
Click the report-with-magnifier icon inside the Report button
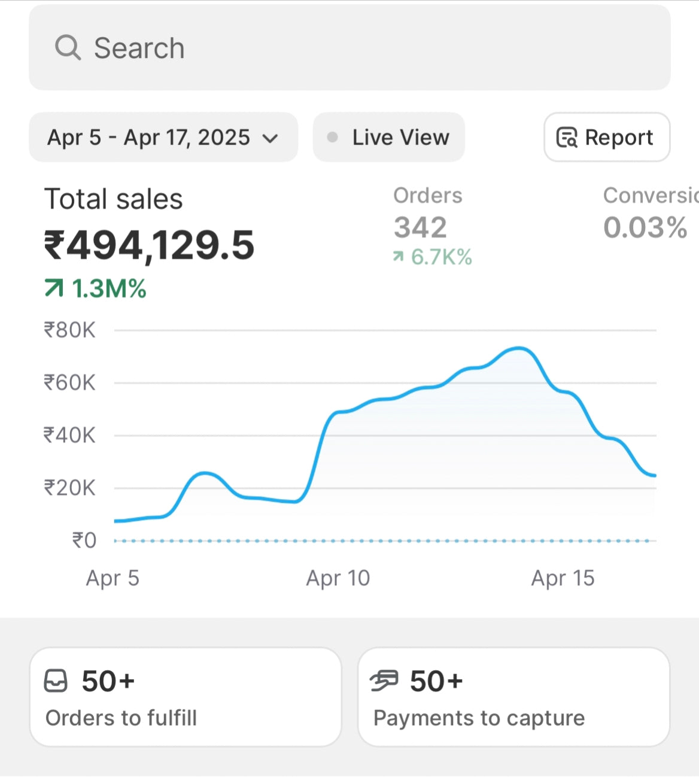point(568,137)
